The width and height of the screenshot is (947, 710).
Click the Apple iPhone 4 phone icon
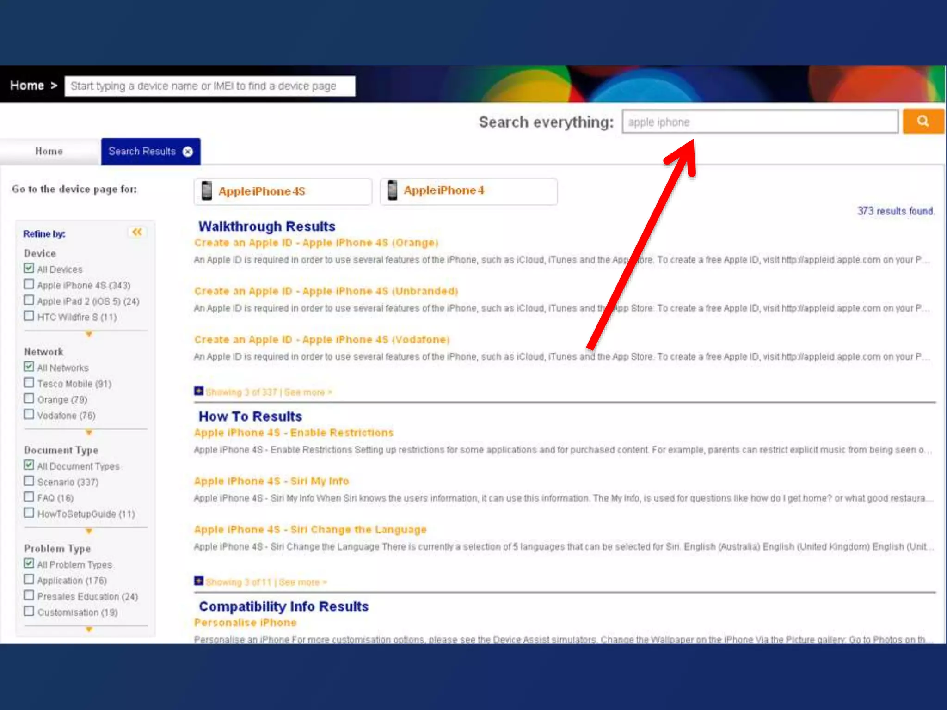[393, 190]
